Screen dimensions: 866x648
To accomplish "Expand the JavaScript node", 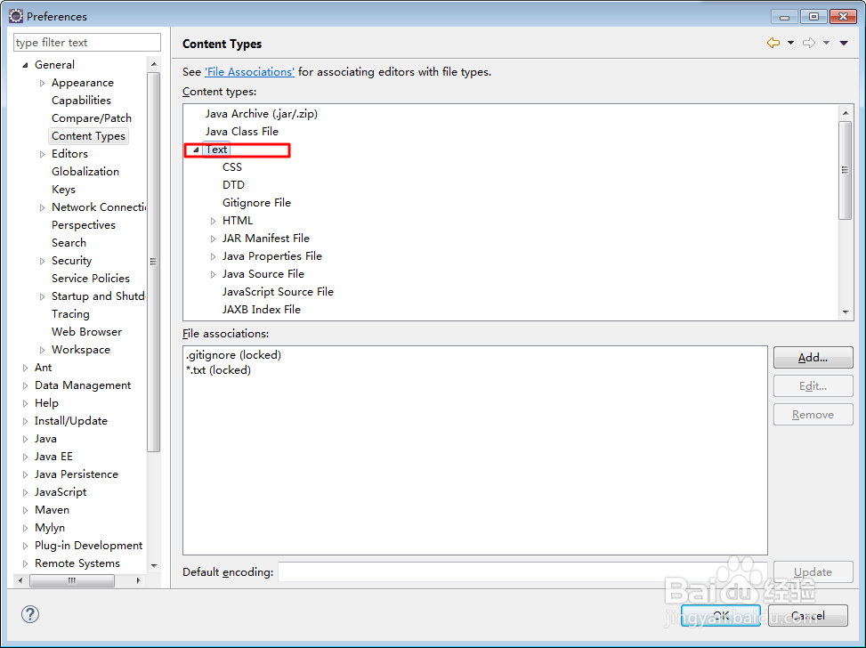I will [25, 492].
